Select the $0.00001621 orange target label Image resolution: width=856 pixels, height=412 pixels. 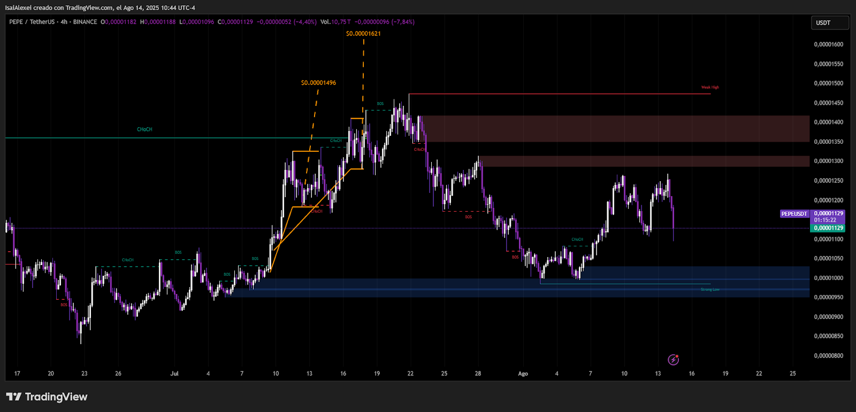click(363, 34)
